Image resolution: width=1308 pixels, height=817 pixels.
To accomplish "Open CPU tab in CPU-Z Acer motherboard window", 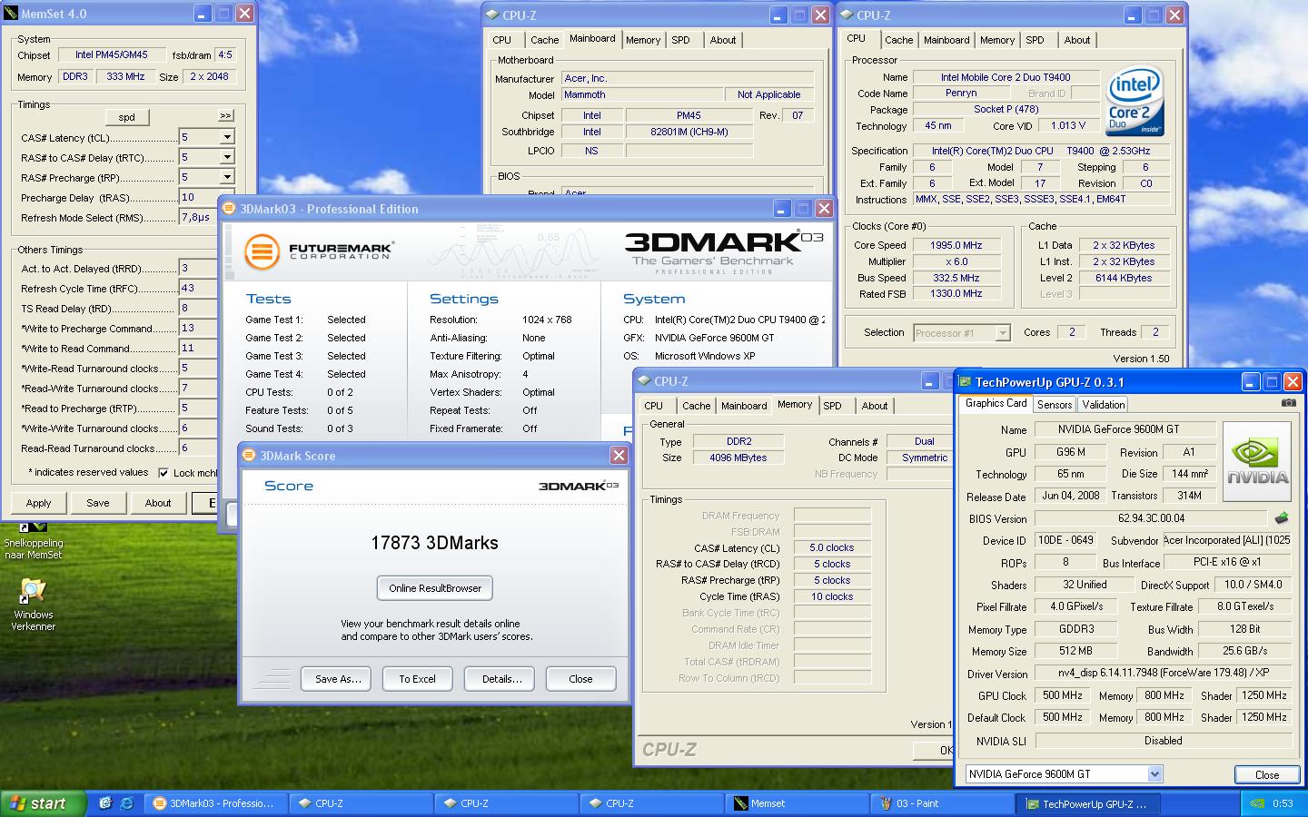I will [501, 40].
